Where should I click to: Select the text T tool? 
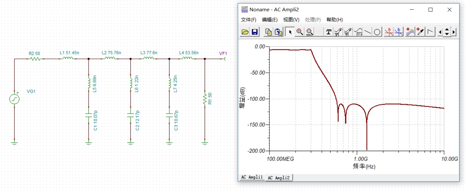329,32
